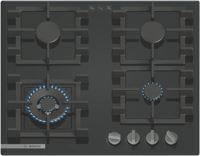Click the rear-left burner position symbol below the second knob
Image resolution: width=200 pixels, height=156 pixels.
[x=126, y=147]
